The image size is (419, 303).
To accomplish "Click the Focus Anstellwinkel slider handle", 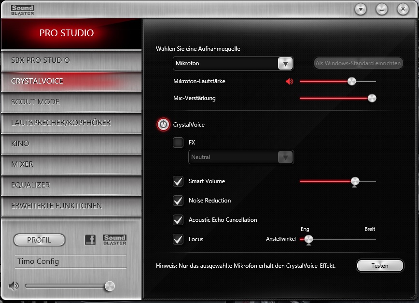I will coord(308,239).
